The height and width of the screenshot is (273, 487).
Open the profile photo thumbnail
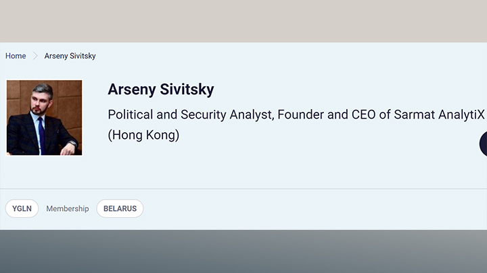[x=45, y=118]
